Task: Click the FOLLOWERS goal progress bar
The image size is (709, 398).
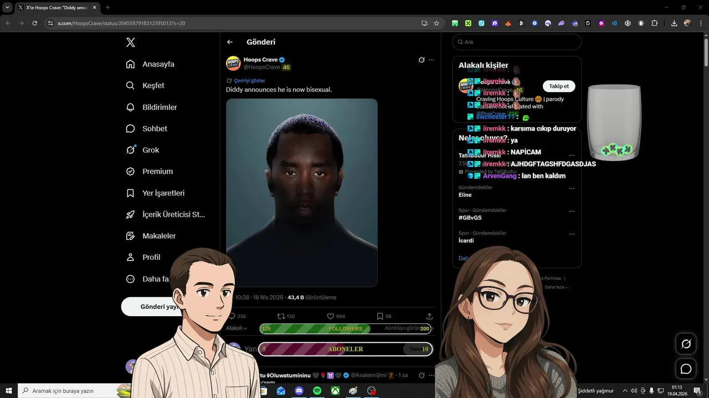Action: coord(346,328)
